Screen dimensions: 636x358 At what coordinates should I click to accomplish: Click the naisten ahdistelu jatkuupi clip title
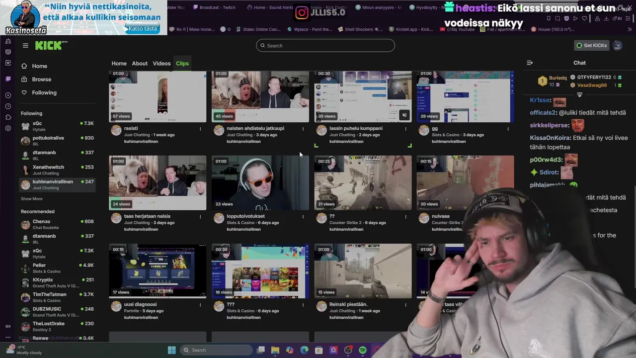[255, 128]
